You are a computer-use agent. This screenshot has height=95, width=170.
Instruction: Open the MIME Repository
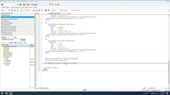(x=18, y=15)
